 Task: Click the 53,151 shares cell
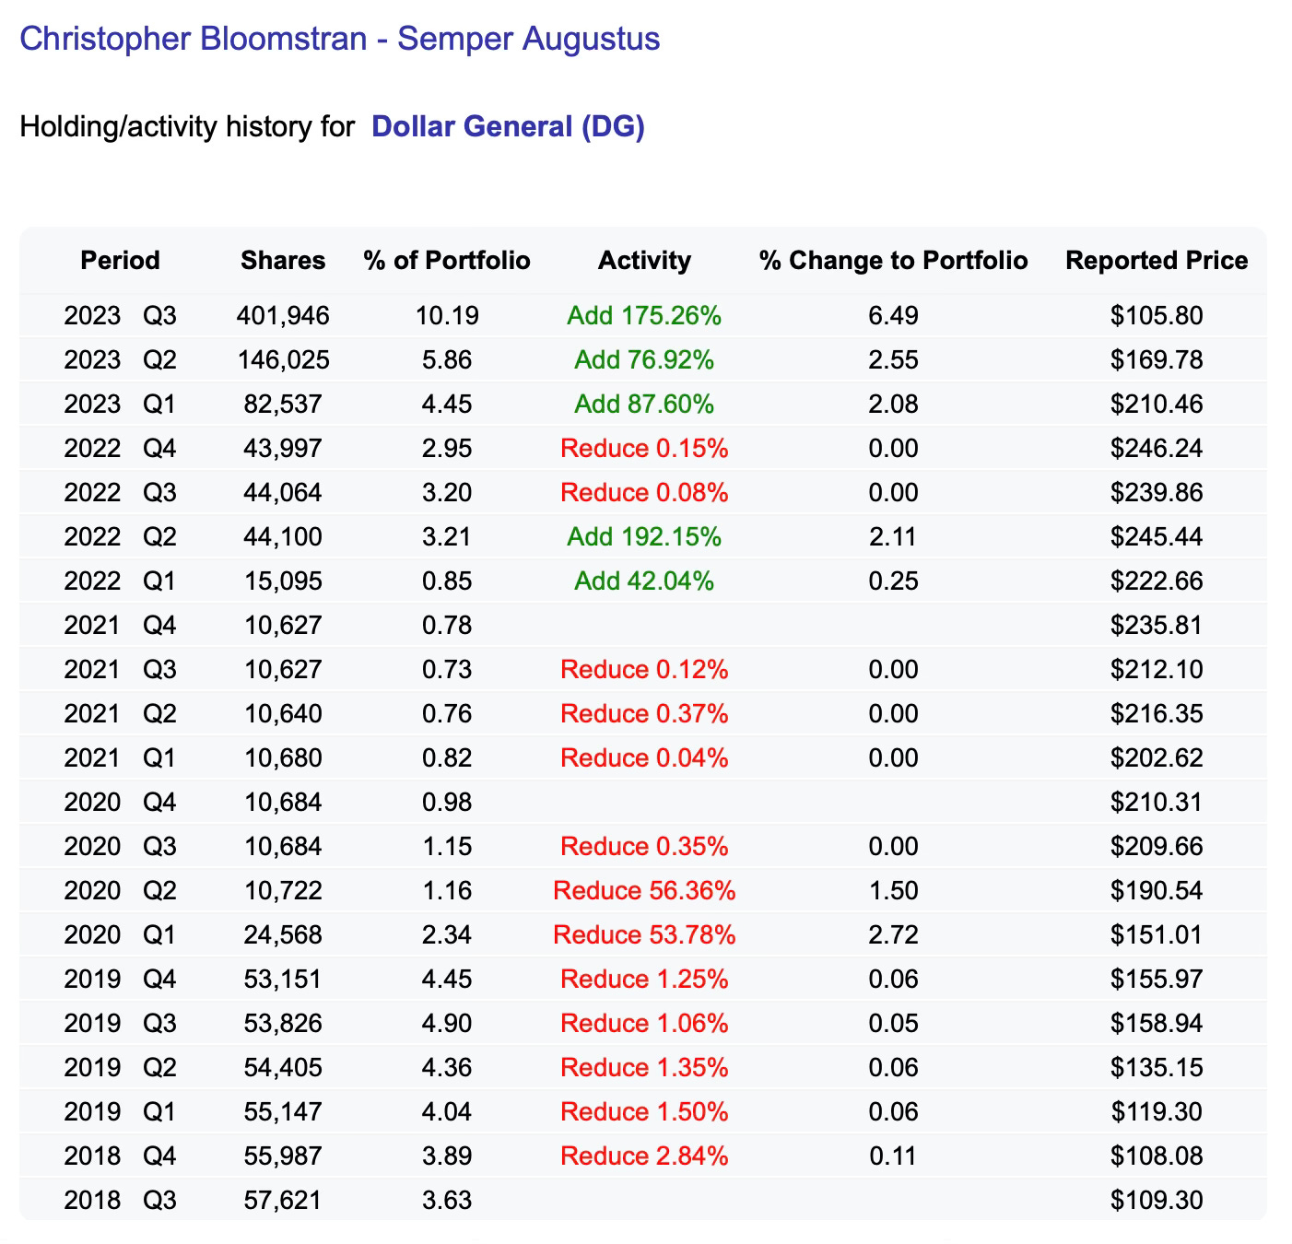tap(283, 980)
